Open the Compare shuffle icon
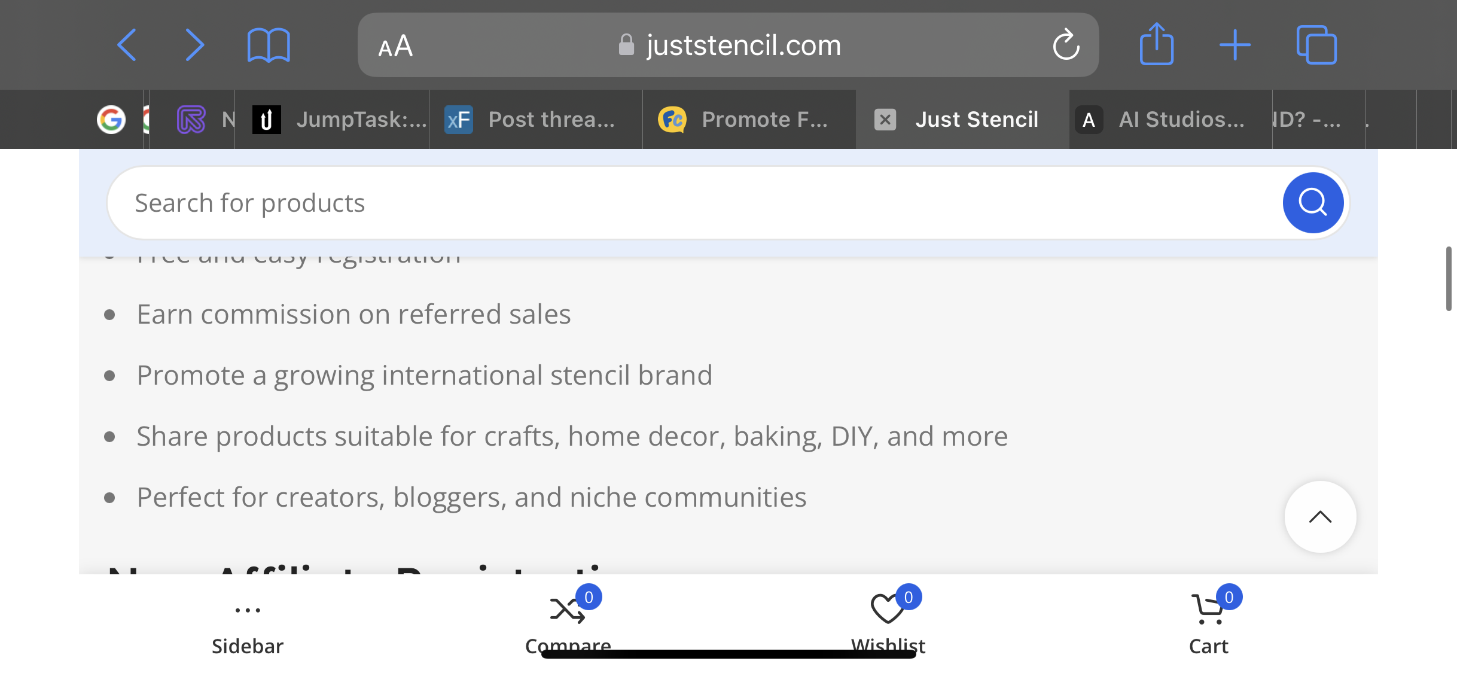1457x673 pixels. pos(568,610)
